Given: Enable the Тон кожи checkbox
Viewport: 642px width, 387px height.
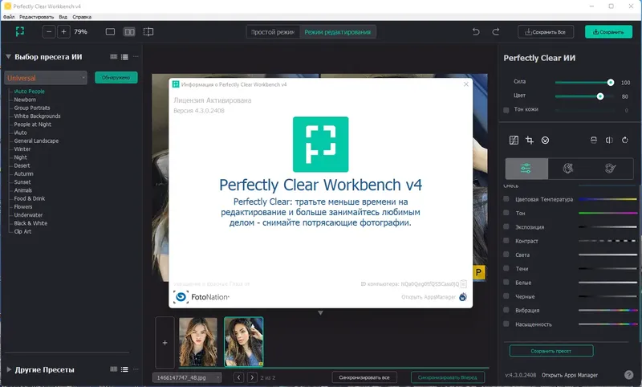Looking at the screenshot, I should point(506,110).
